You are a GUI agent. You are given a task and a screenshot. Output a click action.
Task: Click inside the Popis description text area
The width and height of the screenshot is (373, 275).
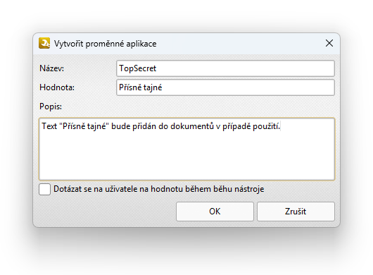point(186,149)
